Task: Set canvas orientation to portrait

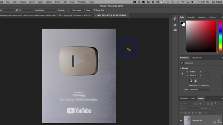Action: click(x=191, y=81)
